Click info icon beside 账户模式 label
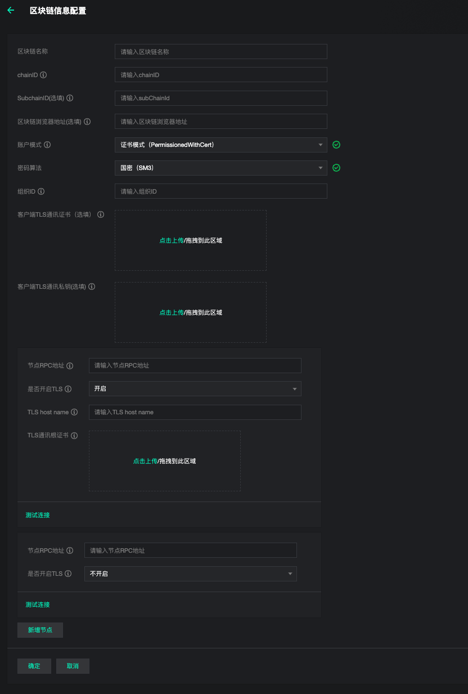This screenshot has width=468, height=694. [x=47, y=145]
